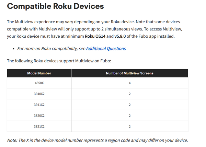The image size is (206, 147).
Task: Select the 3821X2 model cell
Action: pyautogui.click(x=39, y=126)
